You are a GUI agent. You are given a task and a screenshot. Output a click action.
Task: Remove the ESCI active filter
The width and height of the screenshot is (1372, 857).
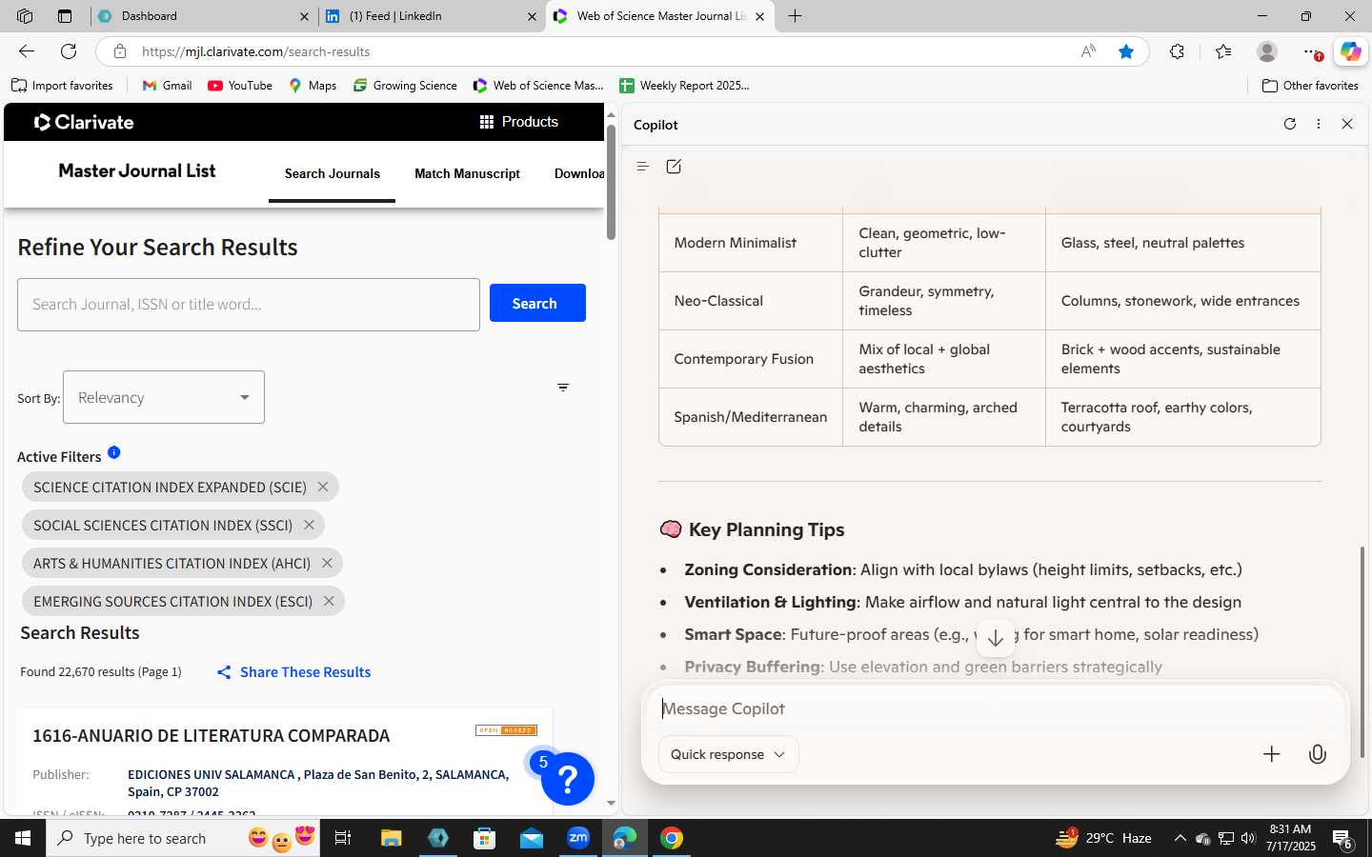[x=329, y=601]
